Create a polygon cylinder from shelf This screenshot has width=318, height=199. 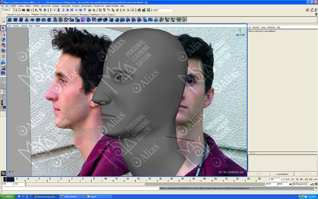[x=21, y=20]
